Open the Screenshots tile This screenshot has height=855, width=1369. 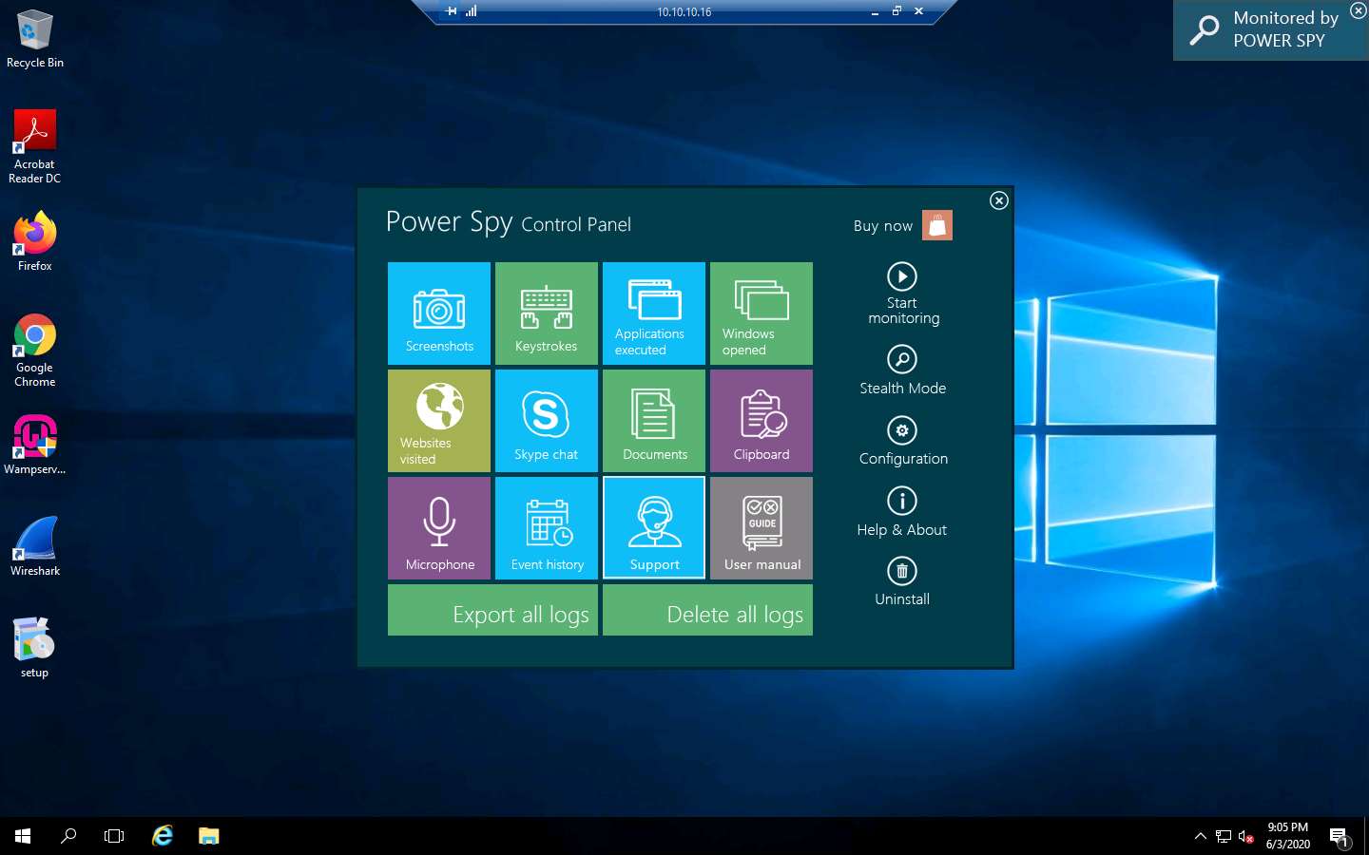pyautogui.click(x=439, y=313)
